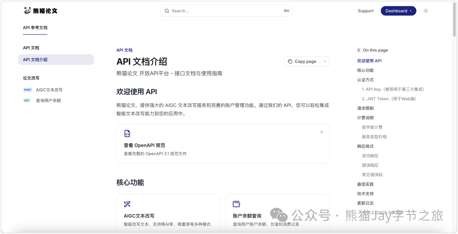Click the external arrow on OpenAPI card

321,132
